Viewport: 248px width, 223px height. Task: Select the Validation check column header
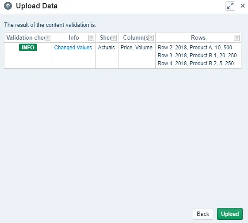(26, 38)
